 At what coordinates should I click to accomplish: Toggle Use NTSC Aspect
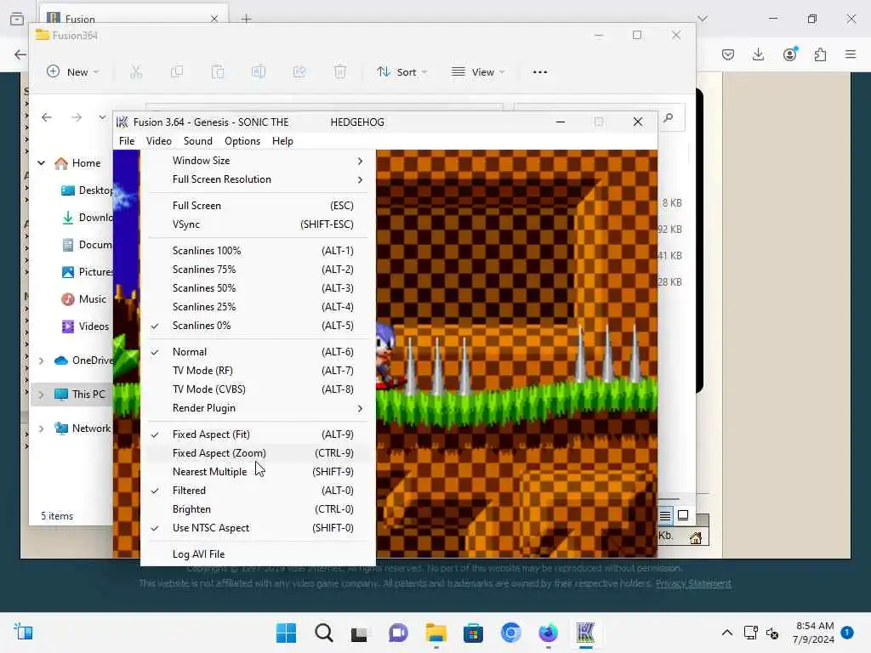click(259, 528)
